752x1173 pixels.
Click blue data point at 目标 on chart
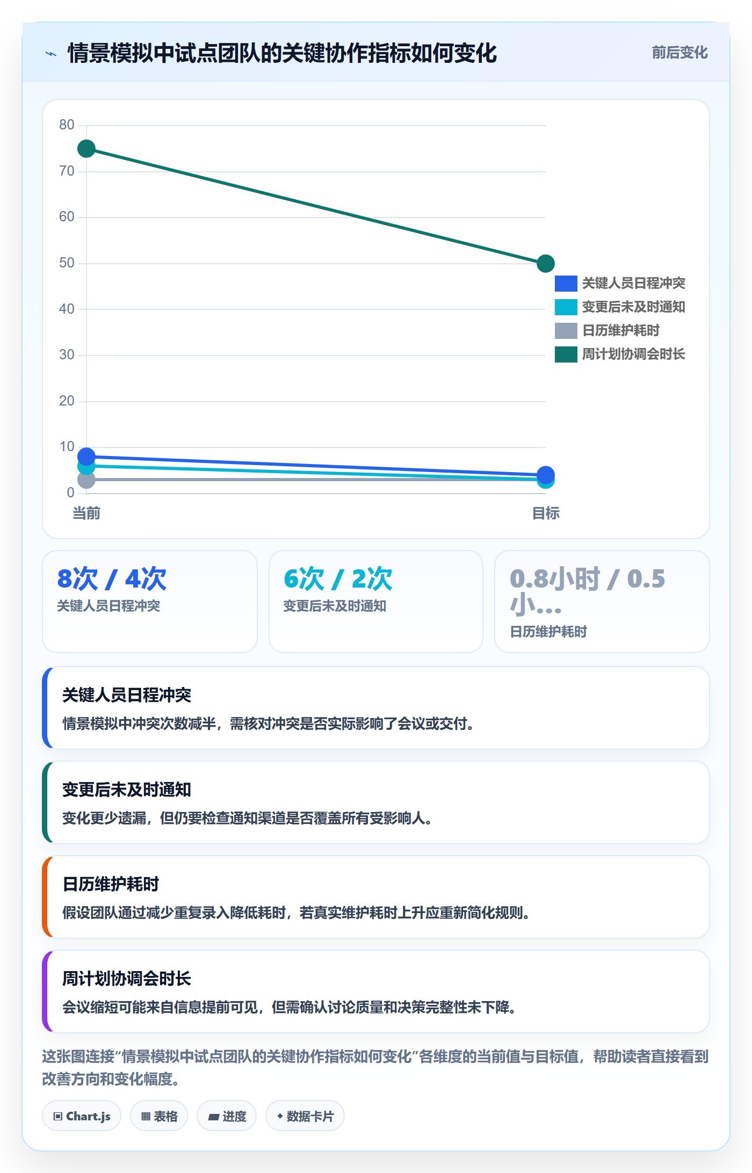click(546, 475)
